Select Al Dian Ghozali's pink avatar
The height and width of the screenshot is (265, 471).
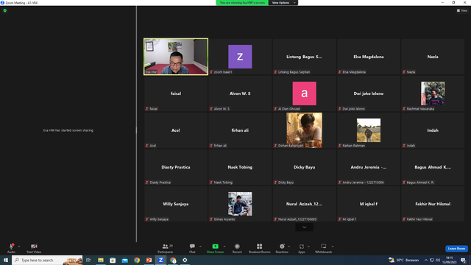pos(304,93)
